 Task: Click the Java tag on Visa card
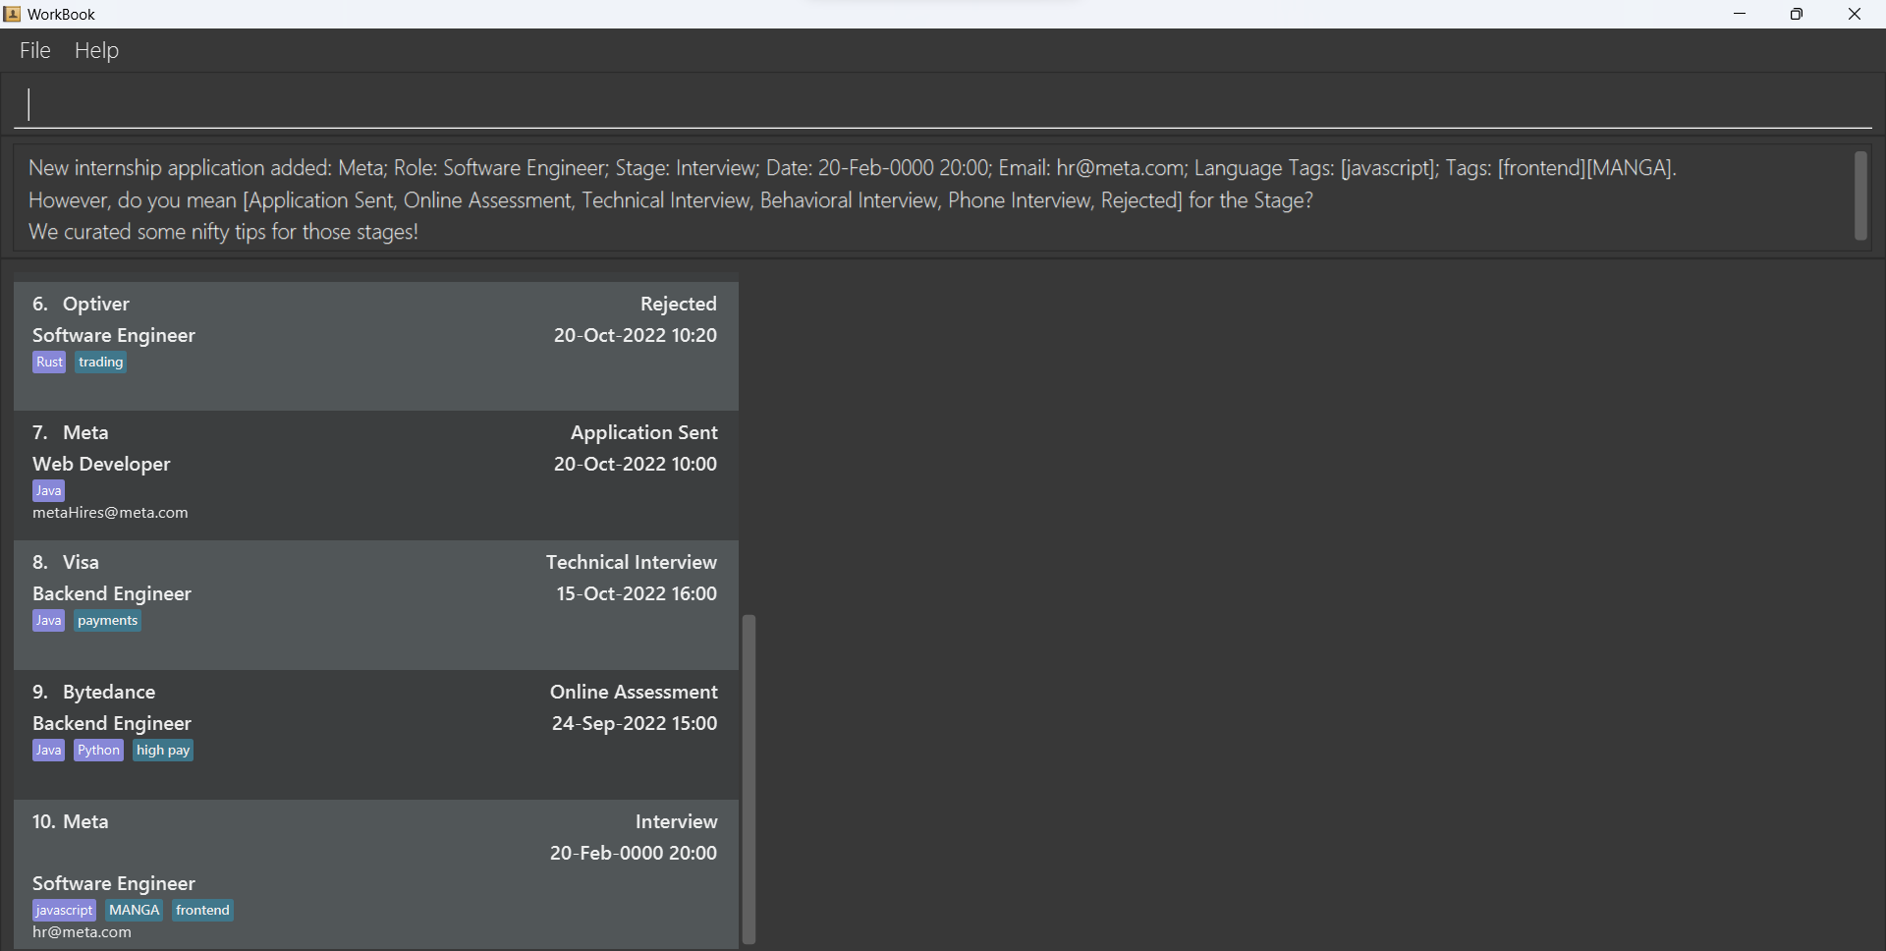pyautogui.click(x=48, y=620)
